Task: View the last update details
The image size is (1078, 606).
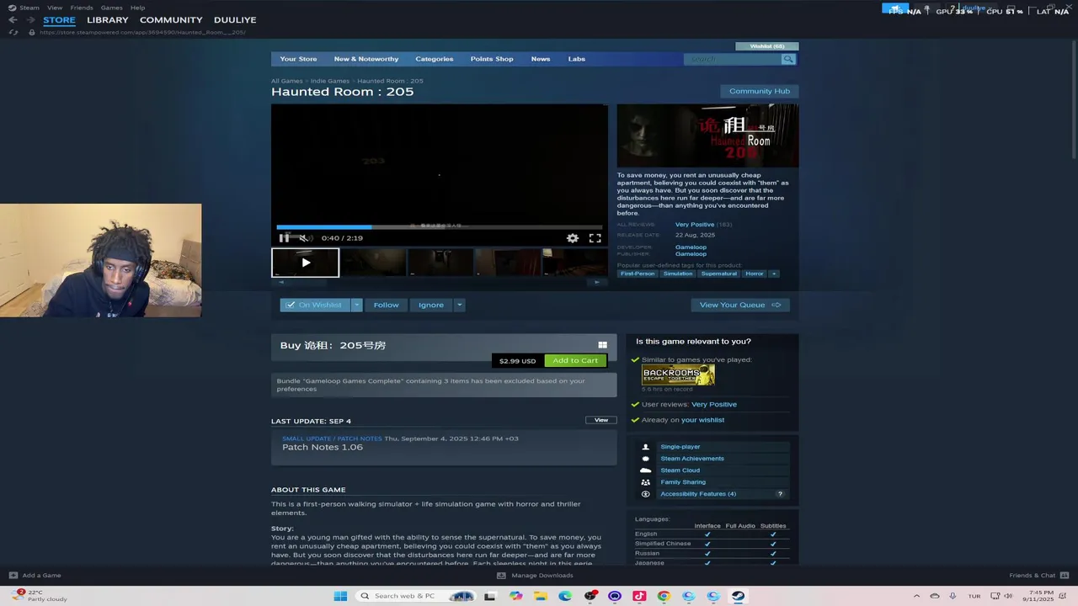Action: tap(601, 420)
